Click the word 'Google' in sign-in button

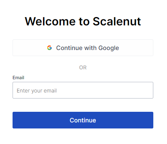point(109,48)
